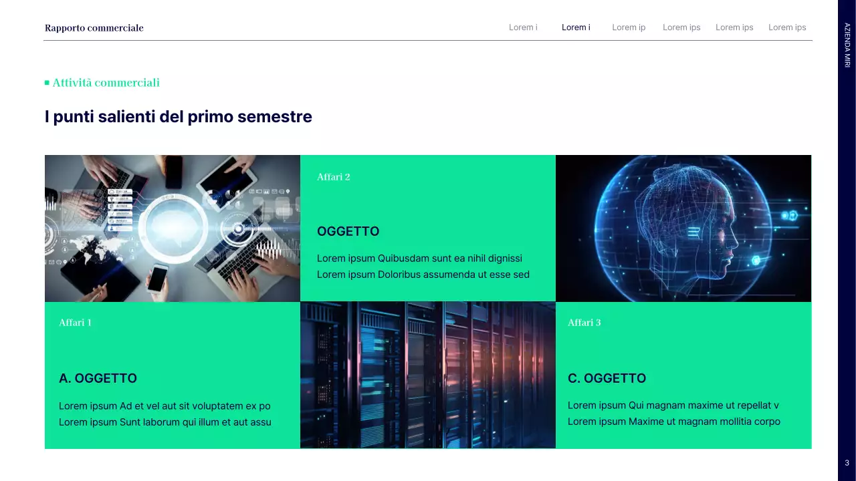Open the server room image
Image resolution: width=856 pixels, height=481 pixels.
click(x=427, y=375)
